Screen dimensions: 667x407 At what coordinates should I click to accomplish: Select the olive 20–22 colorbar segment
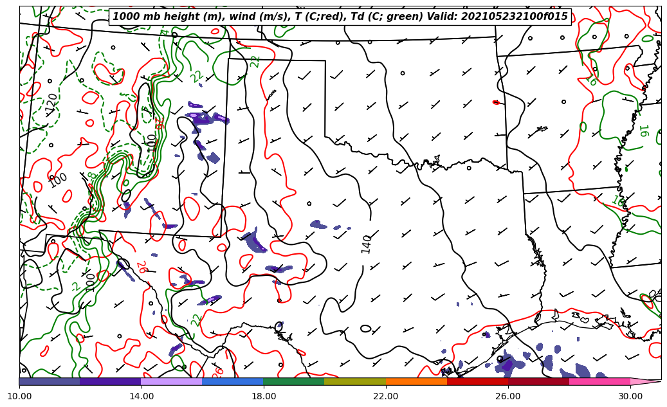(x=355, y=381)
